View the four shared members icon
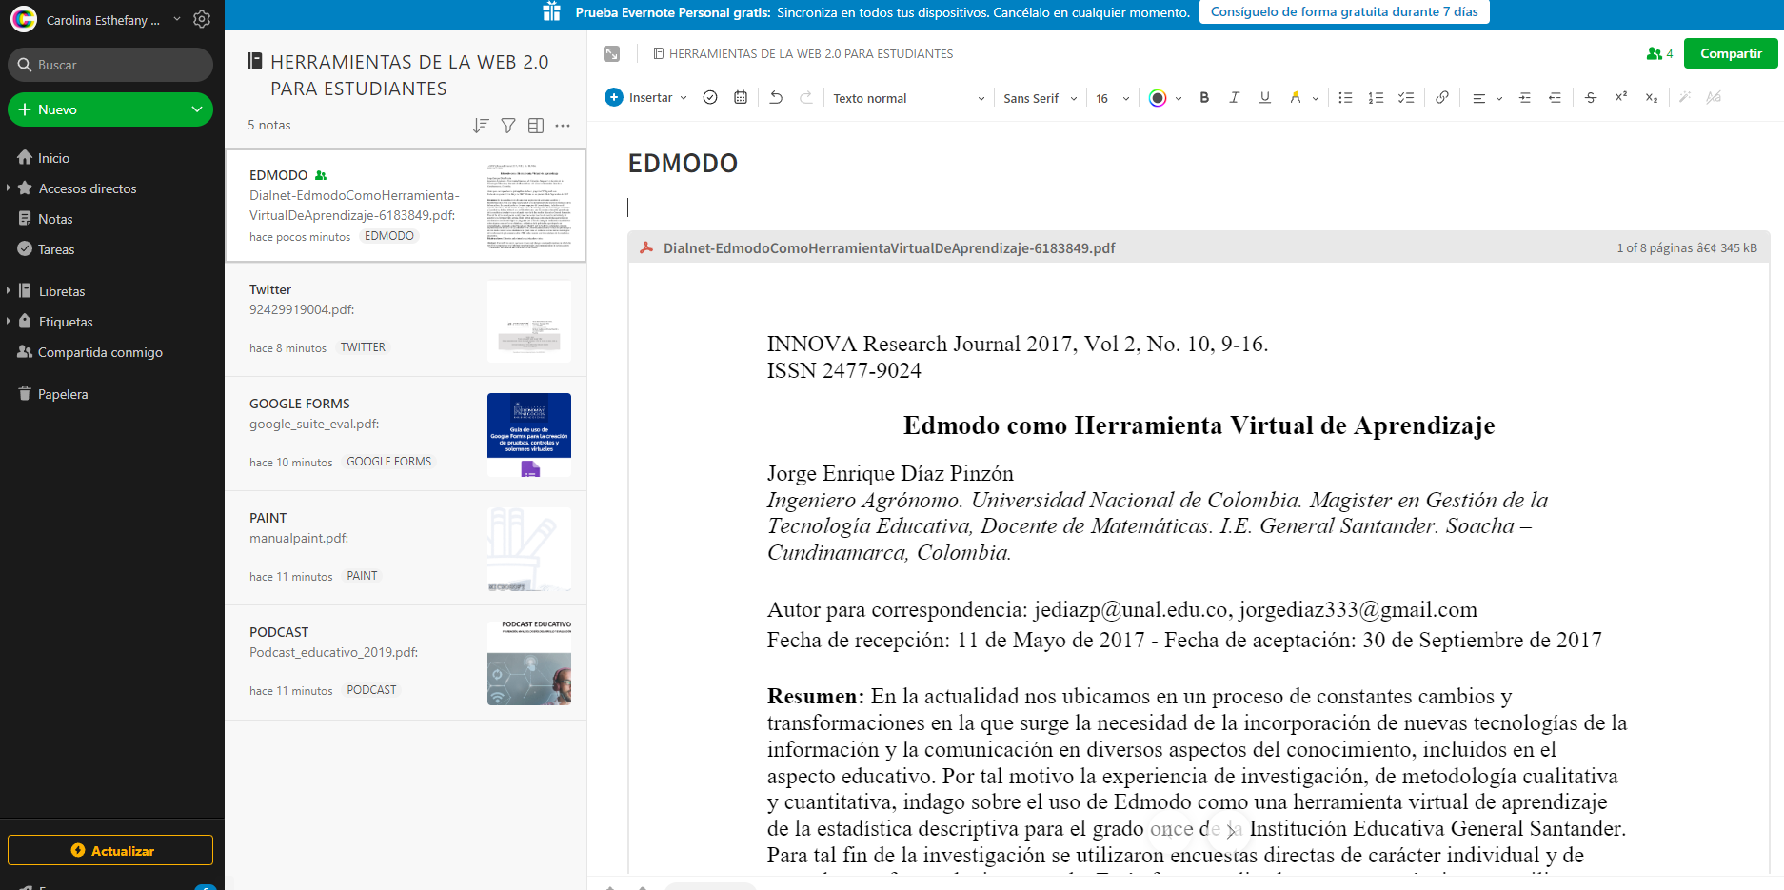This screenshot has width=1784, height=890. [x=1659, y=54]
